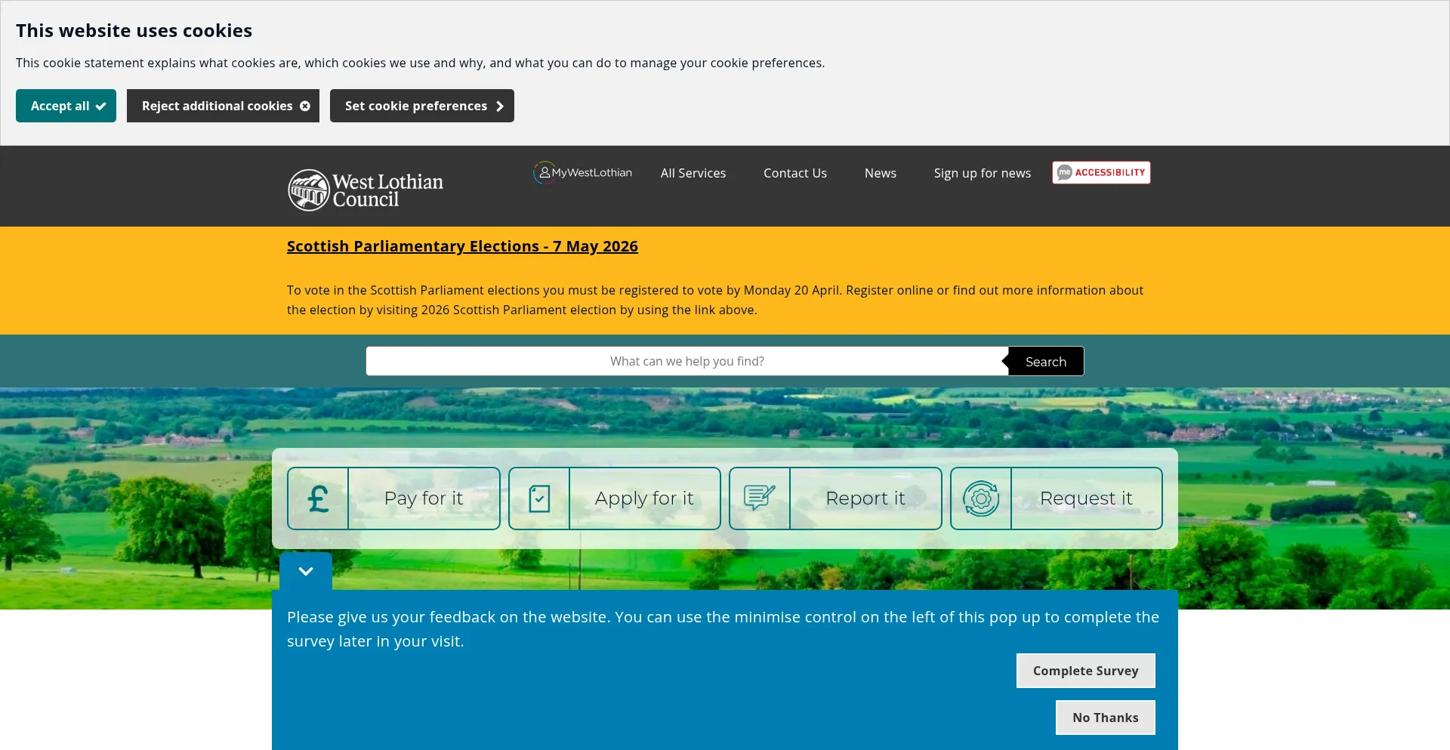The height and width of the screenshot is (750, 1450).
Task: Click the feedback request message text
Action: pyautogui.click(x=723, y=629)
